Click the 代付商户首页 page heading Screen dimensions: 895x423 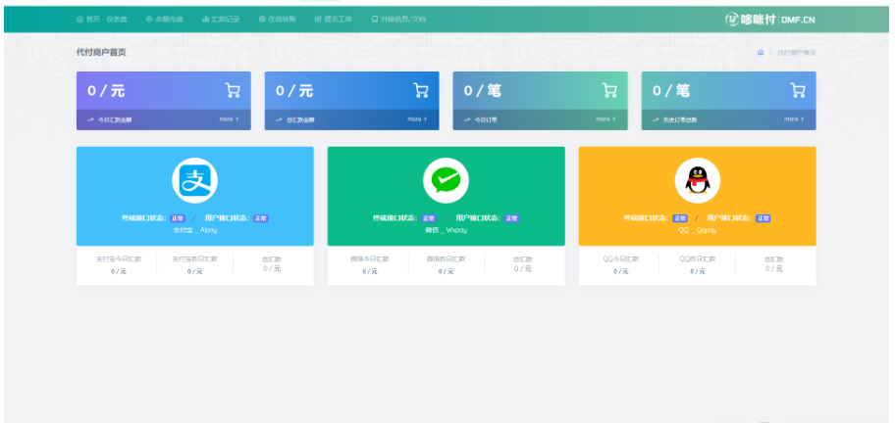(101, 52)
